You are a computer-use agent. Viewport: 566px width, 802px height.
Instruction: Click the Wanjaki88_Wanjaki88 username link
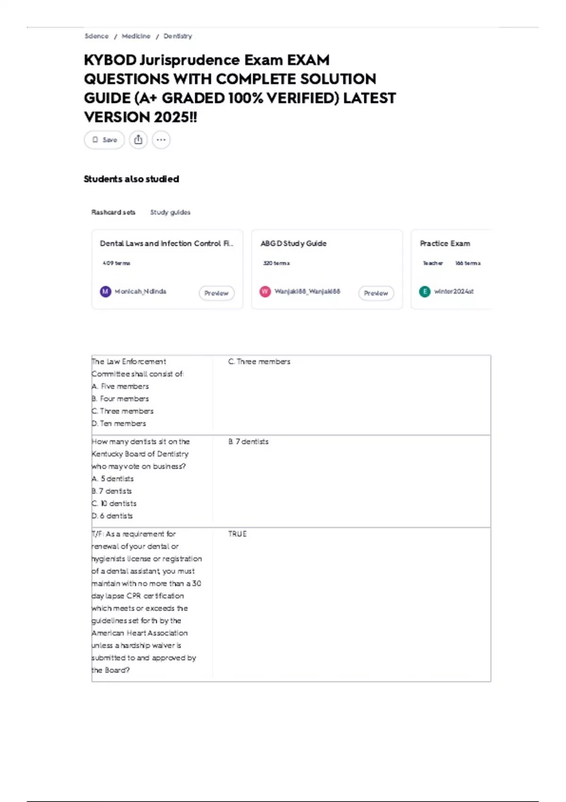[307, 292]
